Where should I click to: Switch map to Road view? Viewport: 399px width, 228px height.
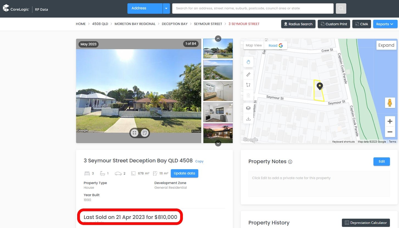coord(276,45)
